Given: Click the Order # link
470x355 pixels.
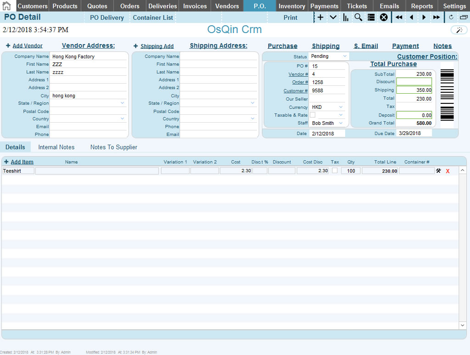Looking at the screenshot, I should click(x=300, y=82).
